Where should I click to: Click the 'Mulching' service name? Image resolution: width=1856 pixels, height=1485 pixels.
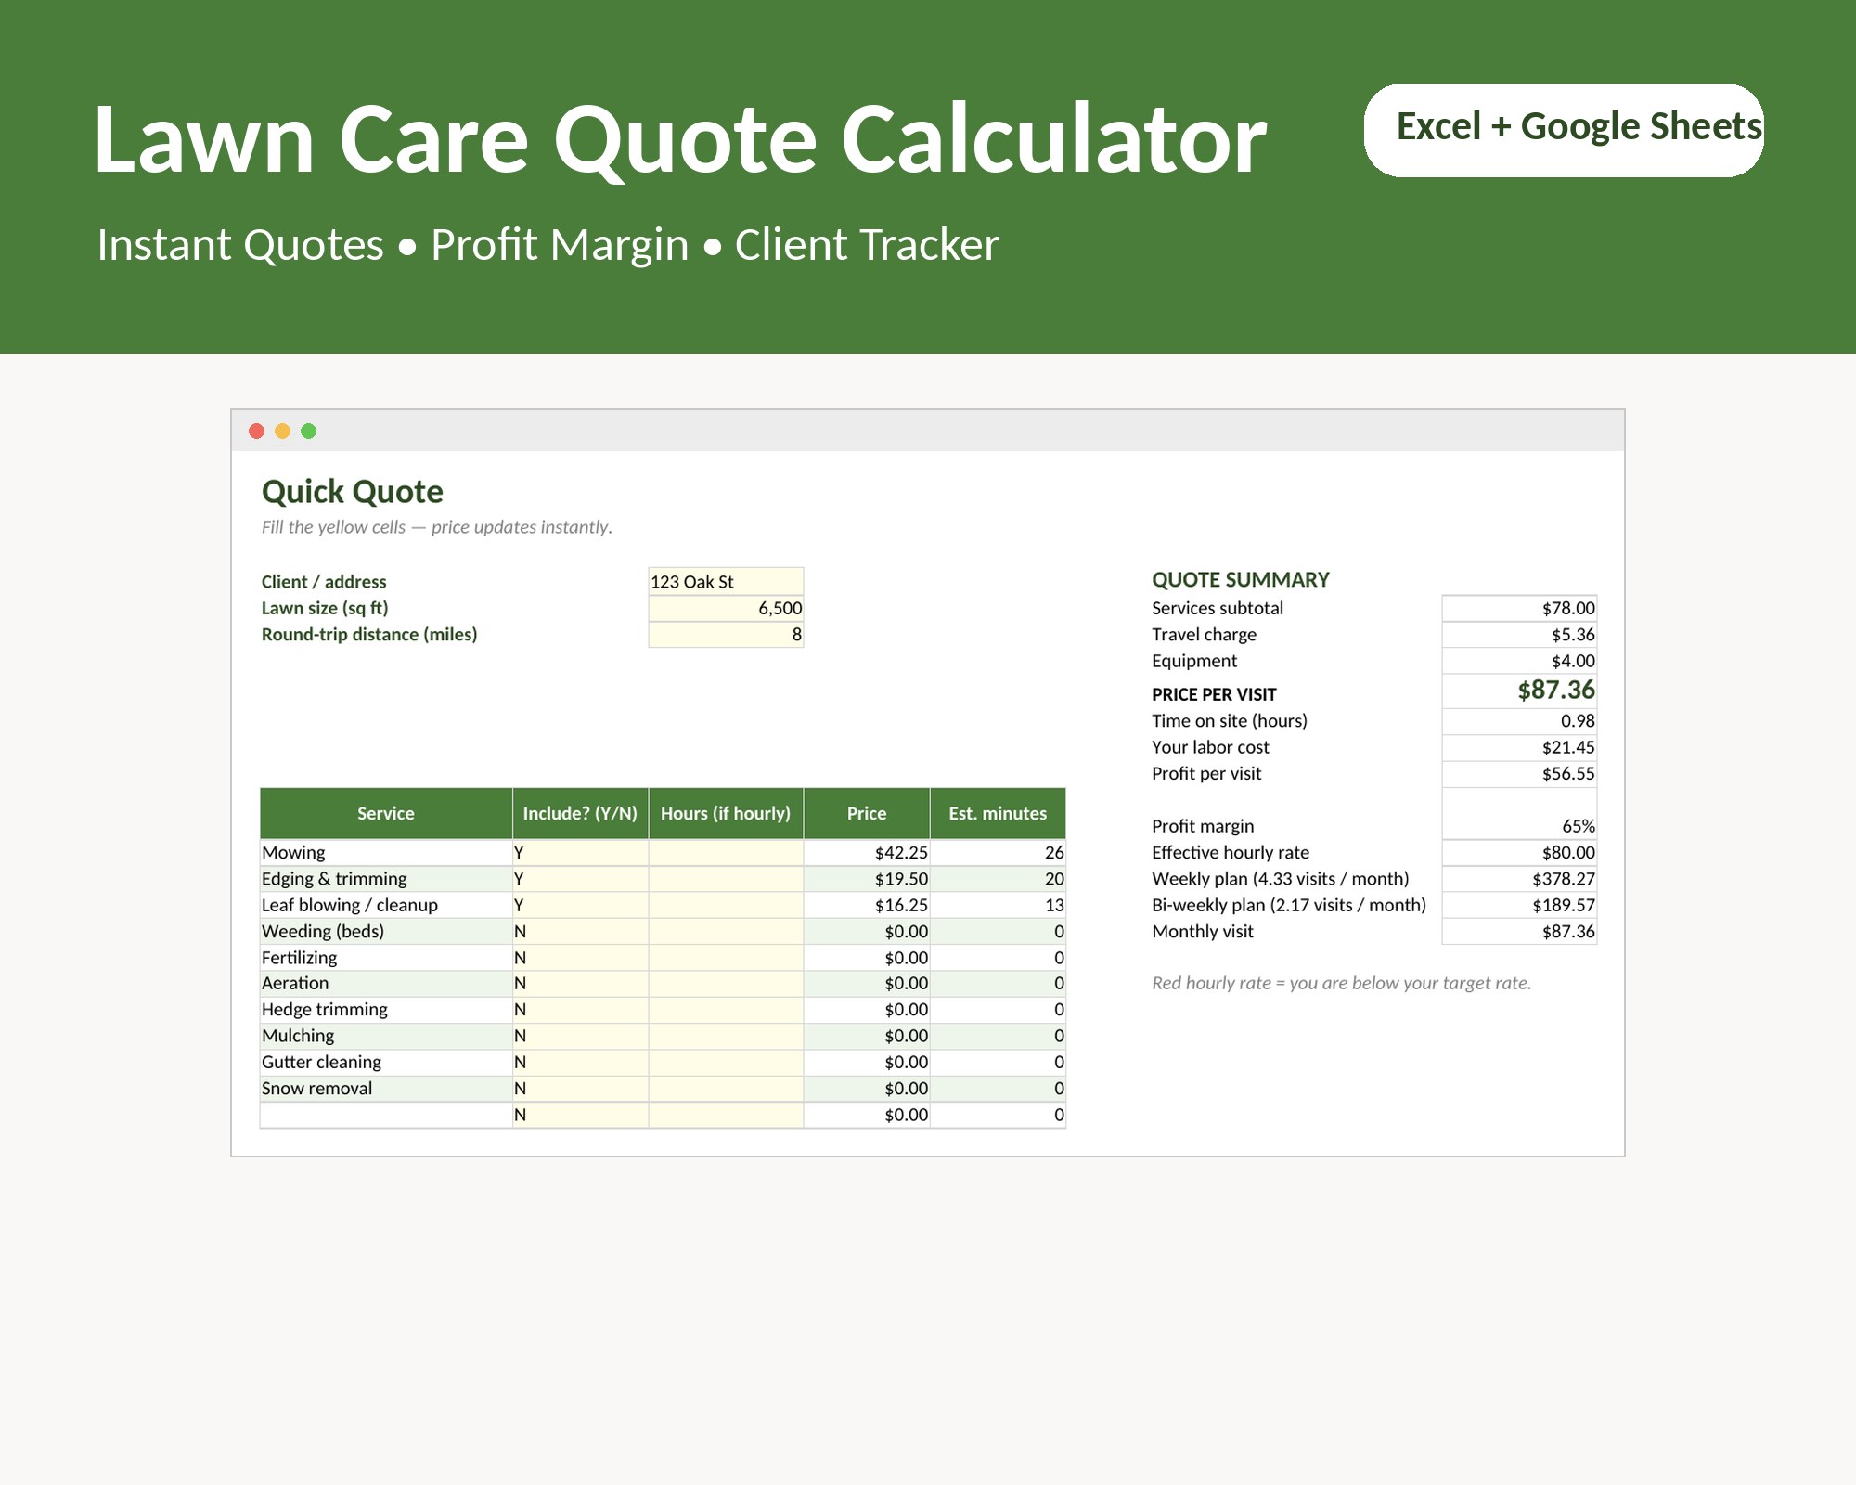click(x=298, y=1036)
